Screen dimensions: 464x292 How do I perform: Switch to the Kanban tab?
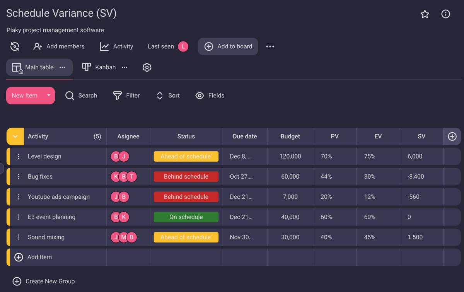[x=99, y=67]
